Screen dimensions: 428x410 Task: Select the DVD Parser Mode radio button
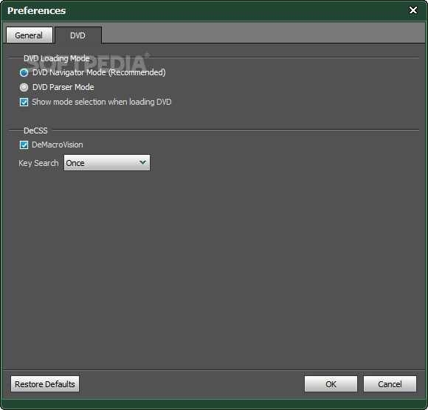point(24,87)
